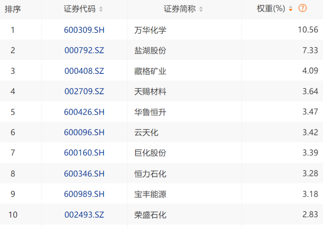Sort by 权重(%) column arrows
The height and width of the screenshot is (229, 323).
[291, 9]
